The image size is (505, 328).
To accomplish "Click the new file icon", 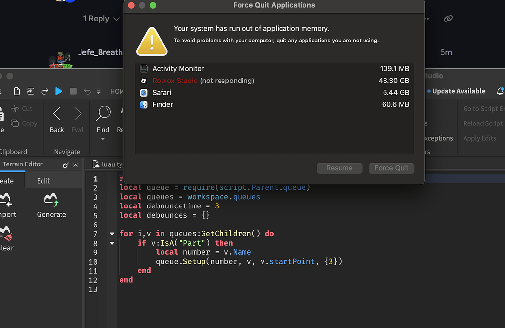I will (x=17, y=91).
